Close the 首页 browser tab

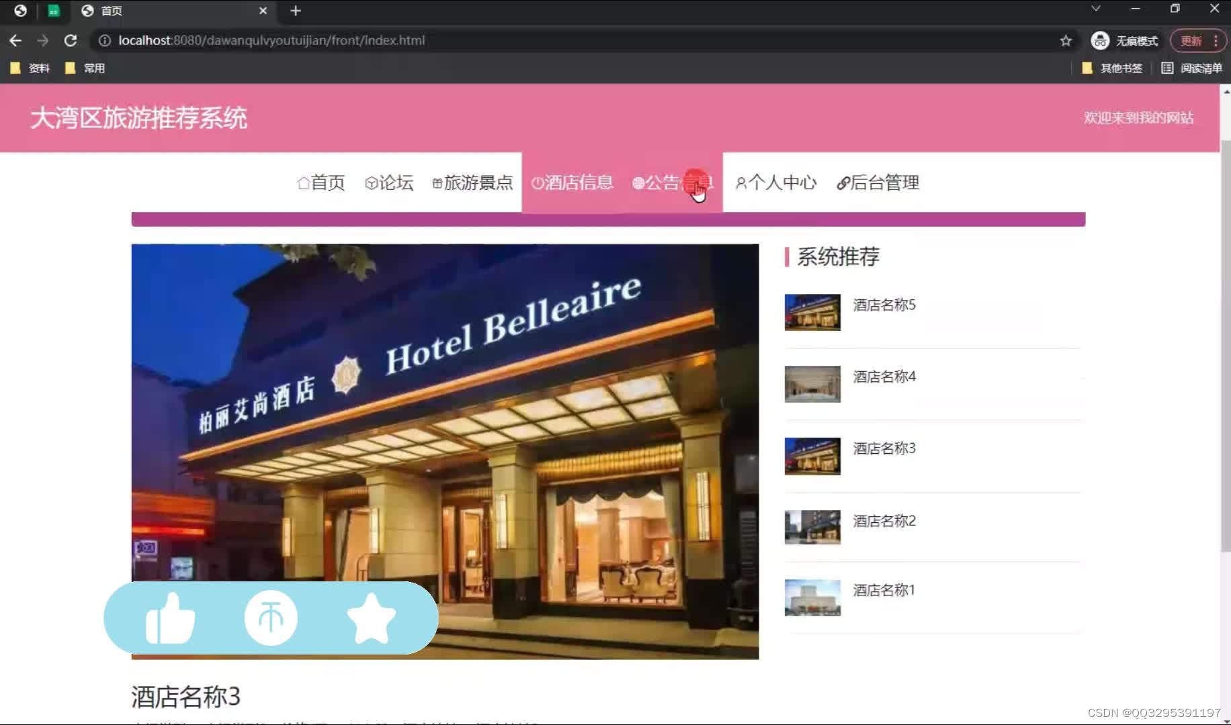pos(263,11)
